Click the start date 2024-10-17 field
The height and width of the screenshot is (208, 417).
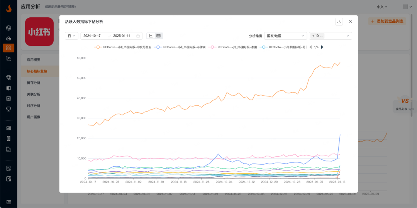(x=92, y=36)
